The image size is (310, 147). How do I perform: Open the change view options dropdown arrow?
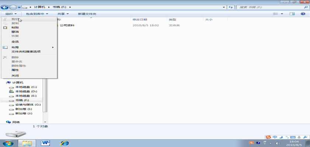[282, 14]
